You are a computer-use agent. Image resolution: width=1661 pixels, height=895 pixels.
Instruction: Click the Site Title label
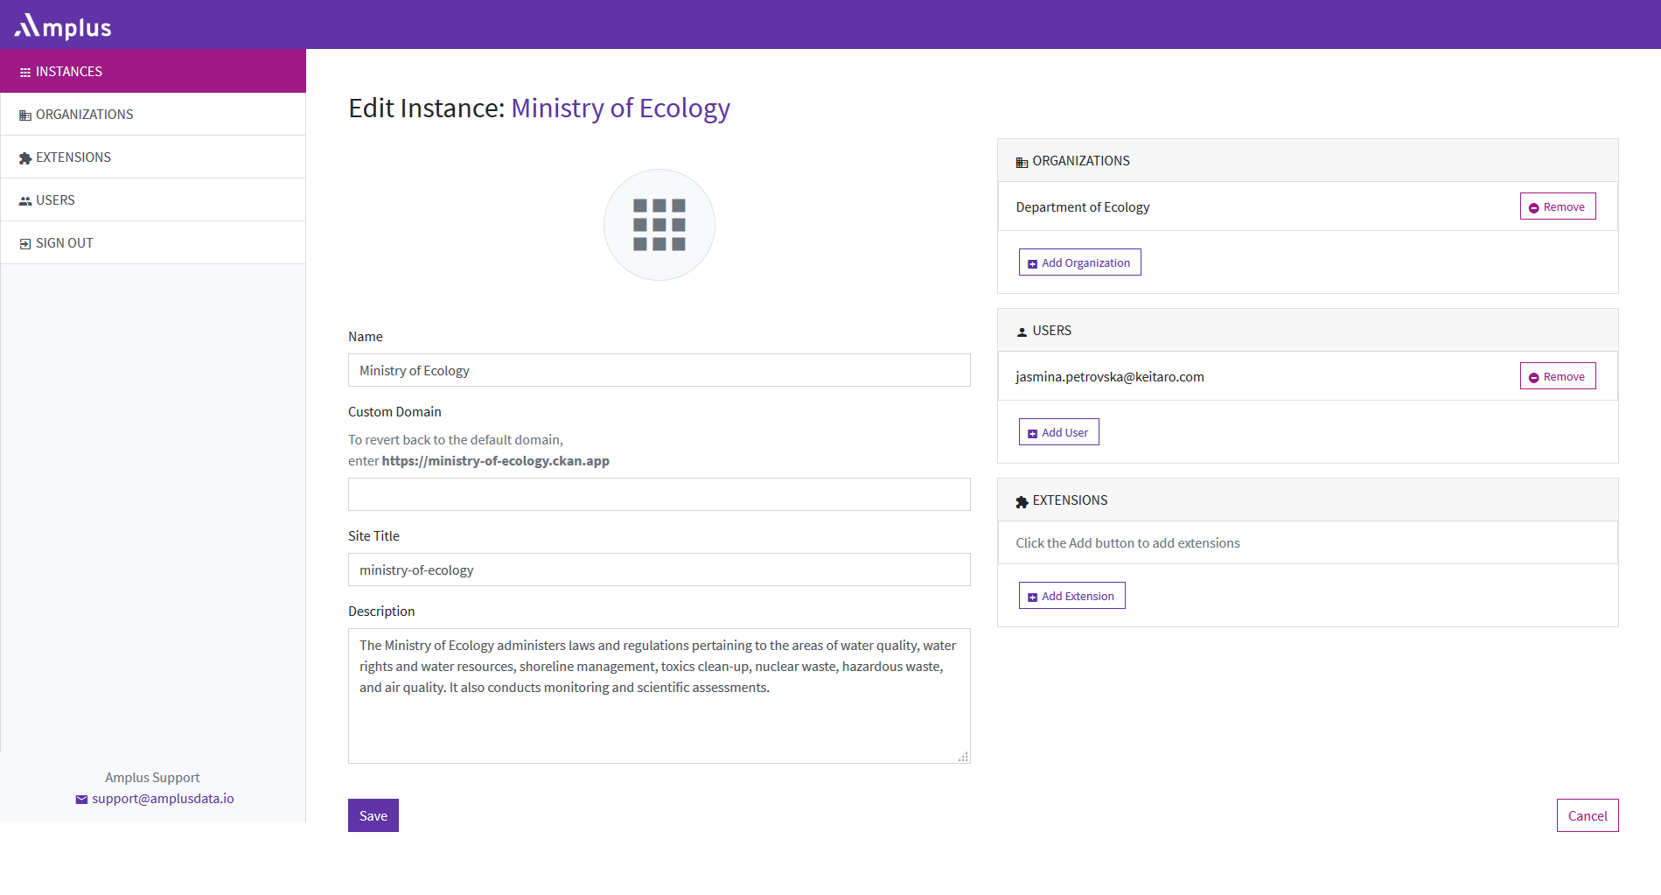(x=373, y=536)
